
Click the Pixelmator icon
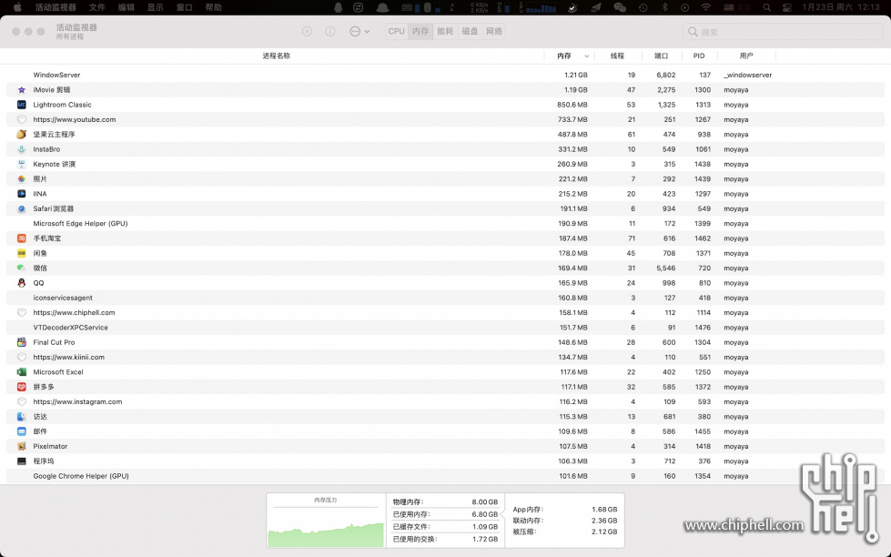[22, 446]
